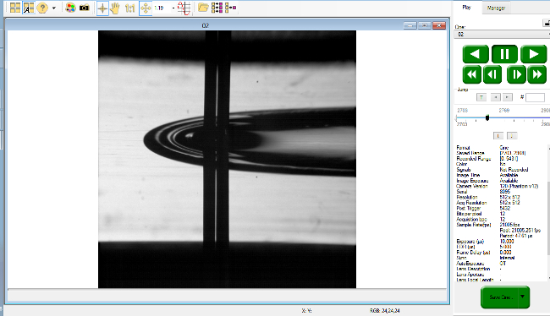Toggle the crosshair cursor tool
This screenshot has height=316, width=550.
(x=102, y=8)
